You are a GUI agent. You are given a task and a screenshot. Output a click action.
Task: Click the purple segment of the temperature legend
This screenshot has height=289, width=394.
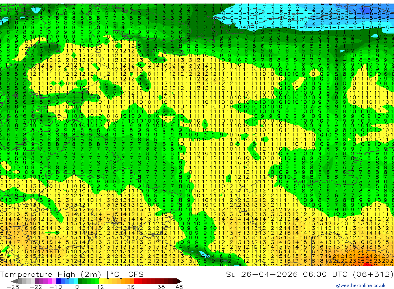37,282
